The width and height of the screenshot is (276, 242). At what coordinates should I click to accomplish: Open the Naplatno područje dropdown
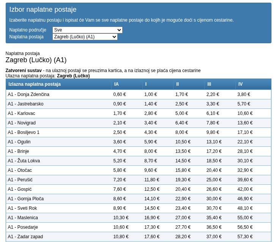tap(87, 30)
